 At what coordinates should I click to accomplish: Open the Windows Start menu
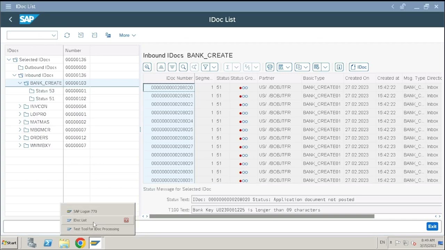(9, 243)
